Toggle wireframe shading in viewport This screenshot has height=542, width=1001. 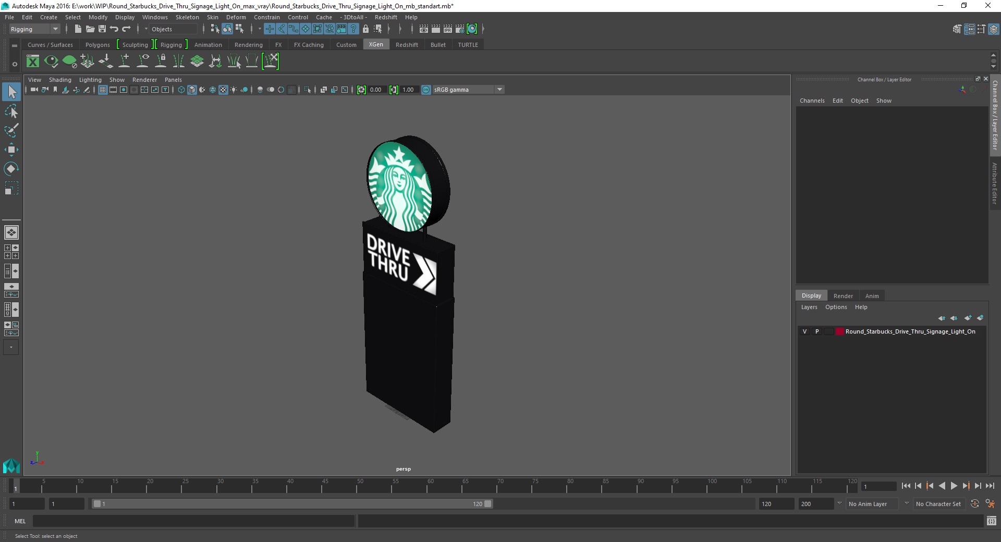pos(181,90)
